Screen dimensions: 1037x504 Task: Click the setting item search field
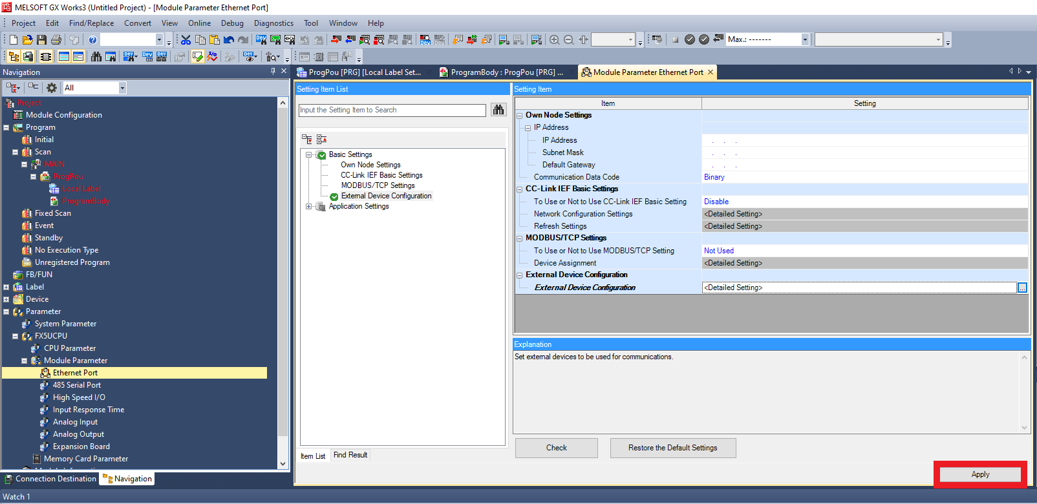[x=392, y=110]
